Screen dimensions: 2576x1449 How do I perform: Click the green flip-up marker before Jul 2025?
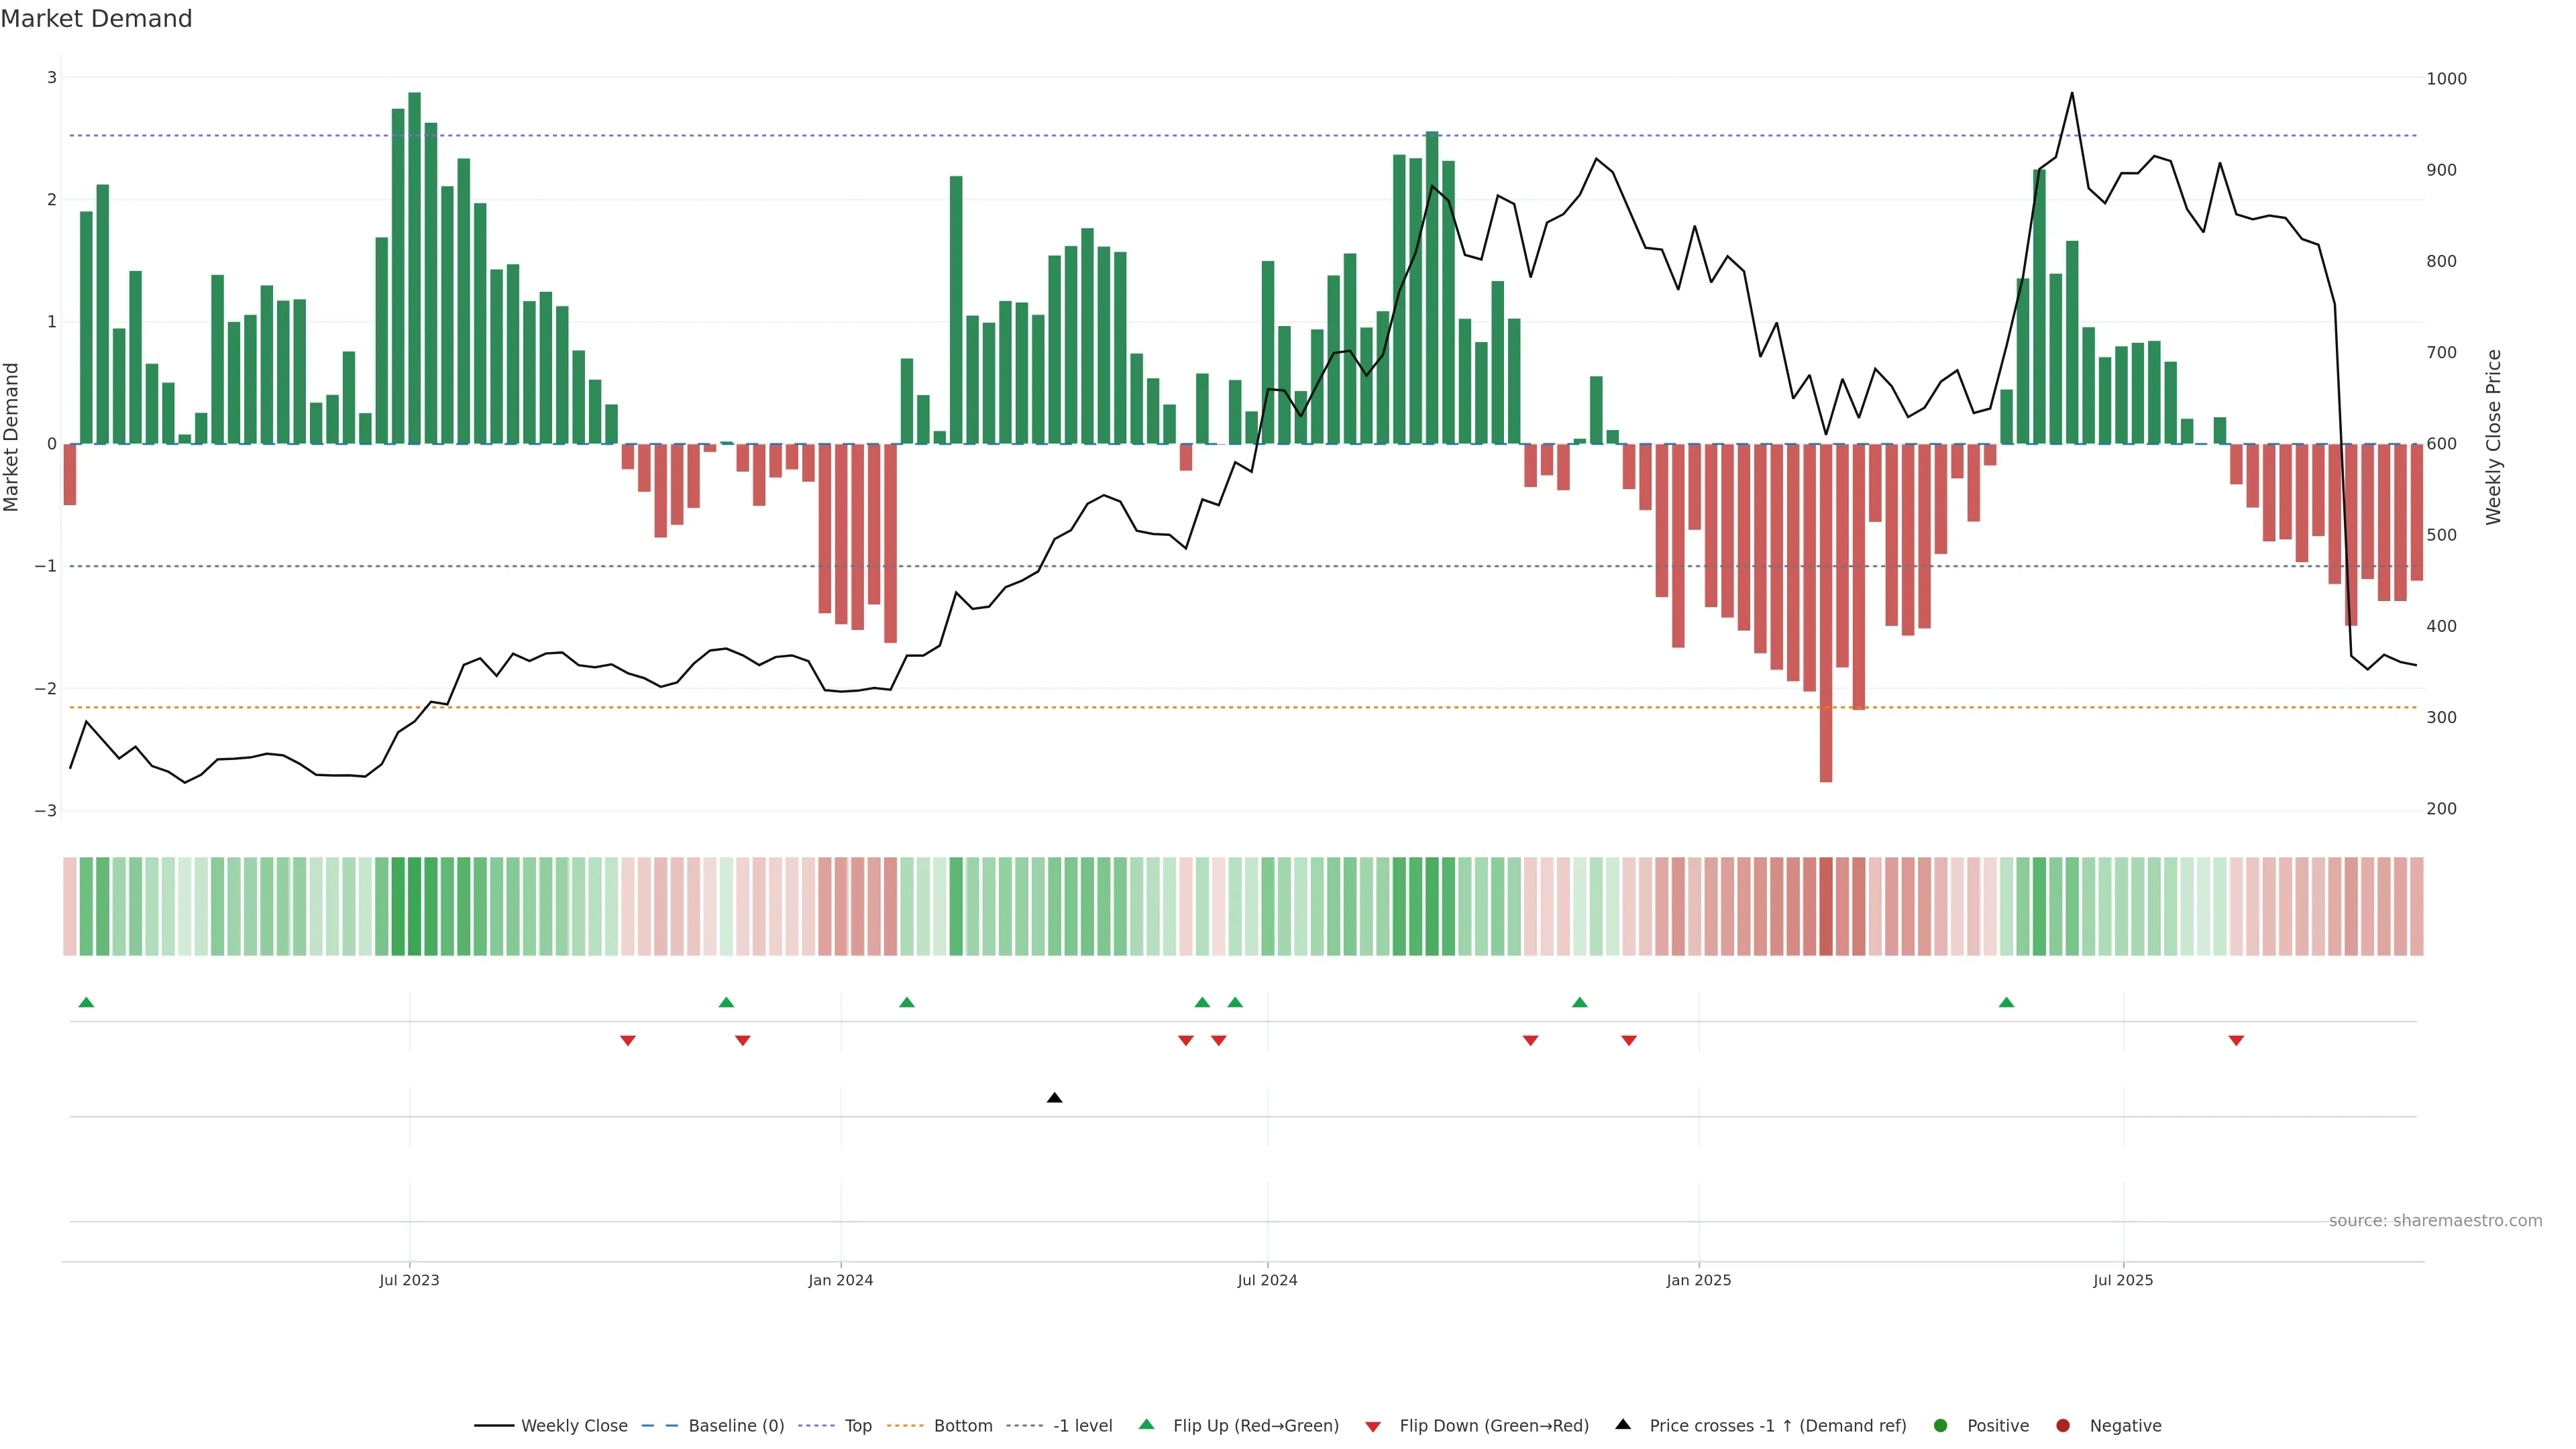pyautogui.click(x=2006, y=1002)
